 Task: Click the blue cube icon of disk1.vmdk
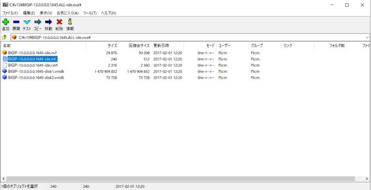(x=4, y=71)
